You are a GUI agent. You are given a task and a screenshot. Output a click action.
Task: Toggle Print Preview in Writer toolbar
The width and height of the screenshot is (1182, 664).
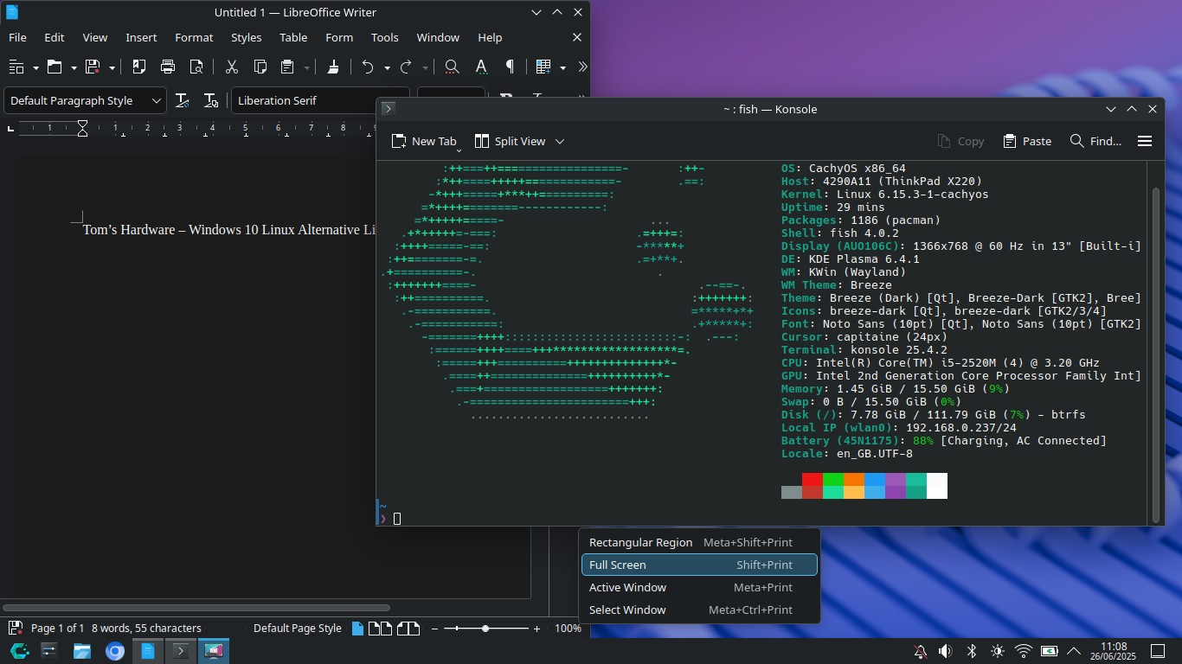(196, 67)
